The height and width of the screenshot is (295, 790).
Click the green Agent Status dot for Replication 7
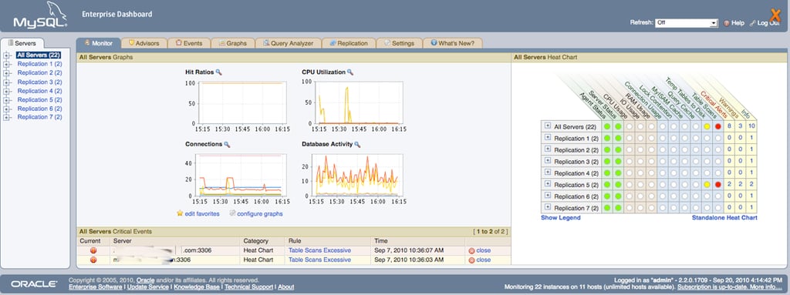coord(607,208)
